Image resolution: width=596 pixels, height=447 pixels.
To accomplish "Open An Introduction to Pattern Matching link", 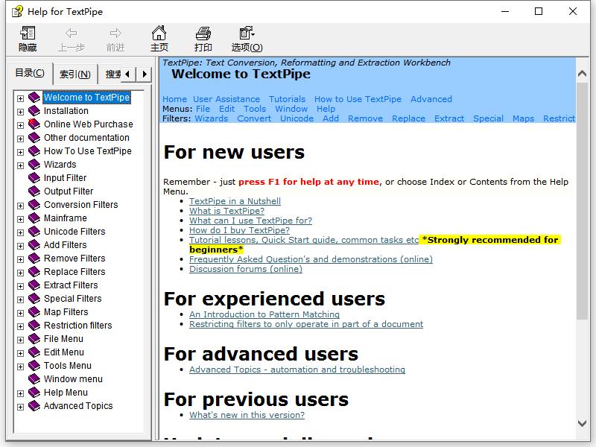I will tap(264, 314).
